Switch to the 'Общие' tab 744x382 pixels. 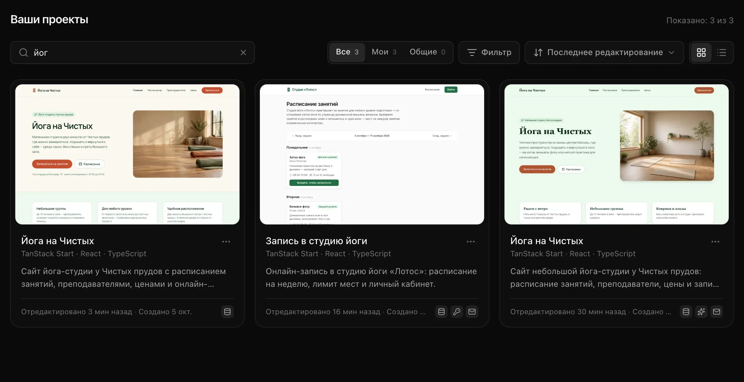427,52
